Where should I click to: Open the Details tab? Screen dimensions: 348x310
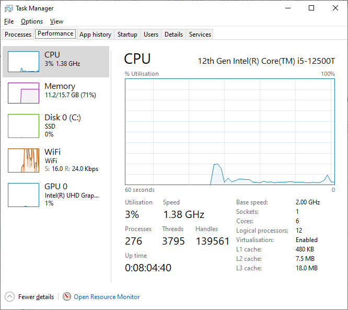[173, 35]
